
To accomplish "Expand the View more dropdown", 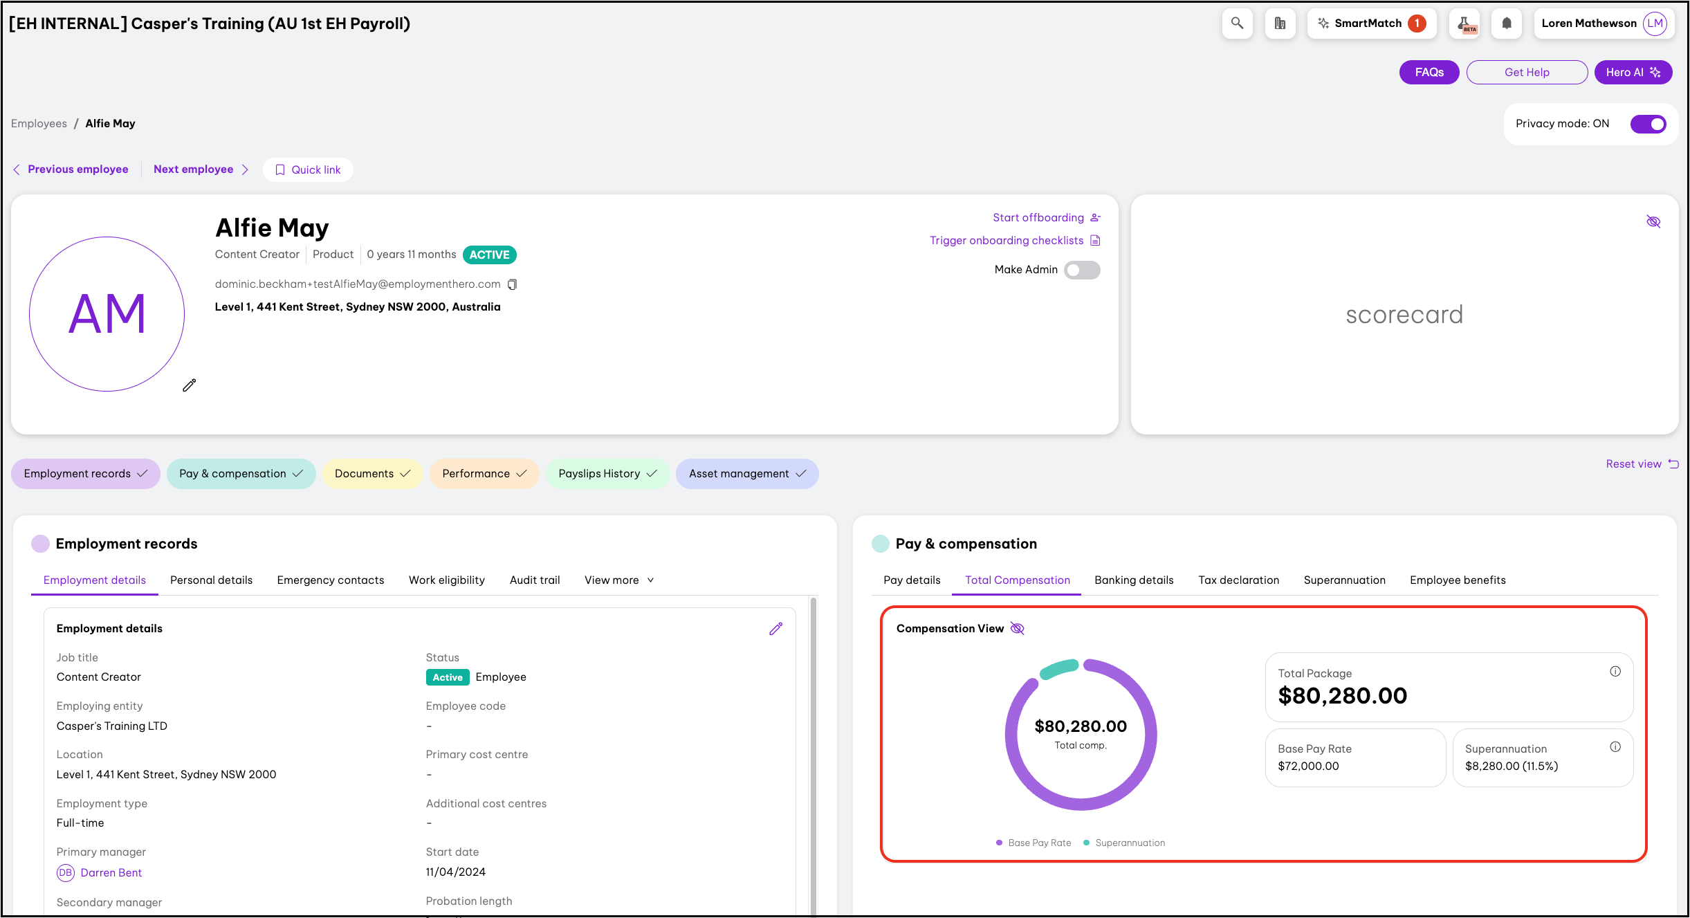I will tap(618, 580).
